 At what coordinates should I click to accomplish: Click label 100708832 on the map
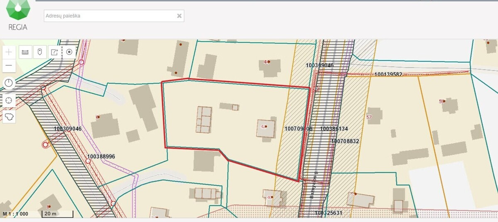(345, 141)
